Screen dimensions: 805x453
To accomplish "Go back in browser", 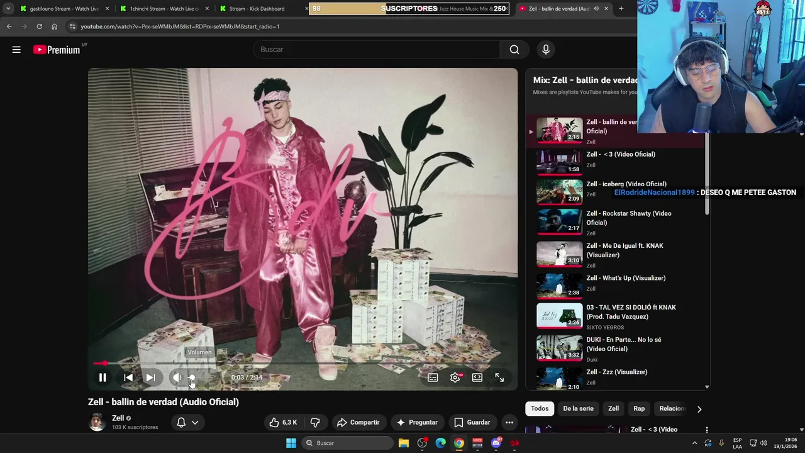I will (9, 26).
